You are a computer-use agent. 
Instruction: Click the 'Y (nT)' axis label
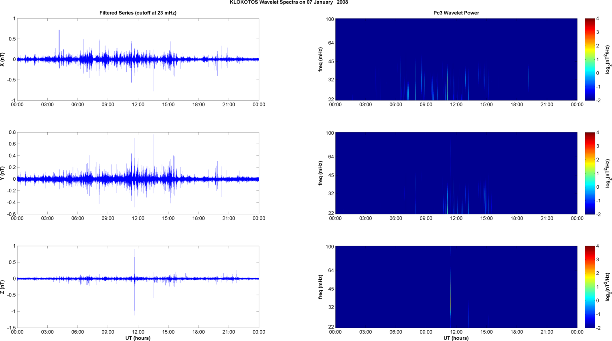(2, 173)
